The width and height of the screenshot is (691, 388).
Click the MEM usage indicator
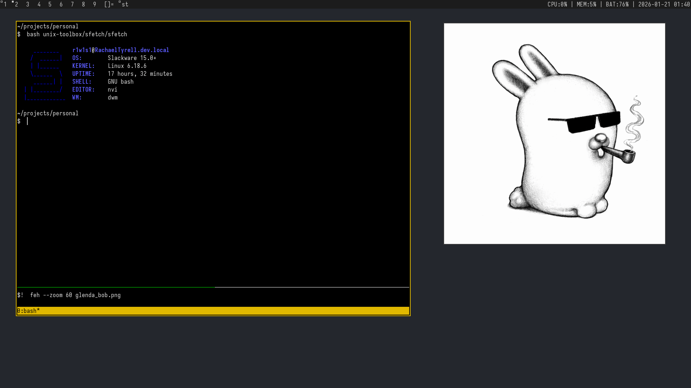pyautogui.click(x=586, y=4)
